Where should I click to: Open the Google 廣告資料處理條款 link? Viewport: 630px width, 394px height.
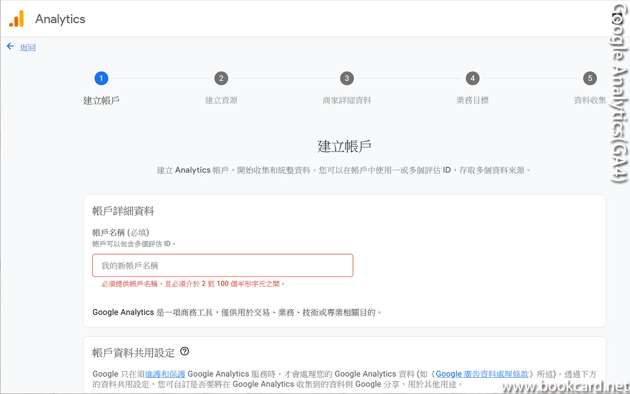[x=481, y=374]
